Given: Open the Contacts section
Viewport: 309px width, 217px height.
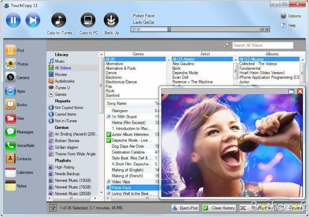Looking at the screenshot, I should pos(18,159).
